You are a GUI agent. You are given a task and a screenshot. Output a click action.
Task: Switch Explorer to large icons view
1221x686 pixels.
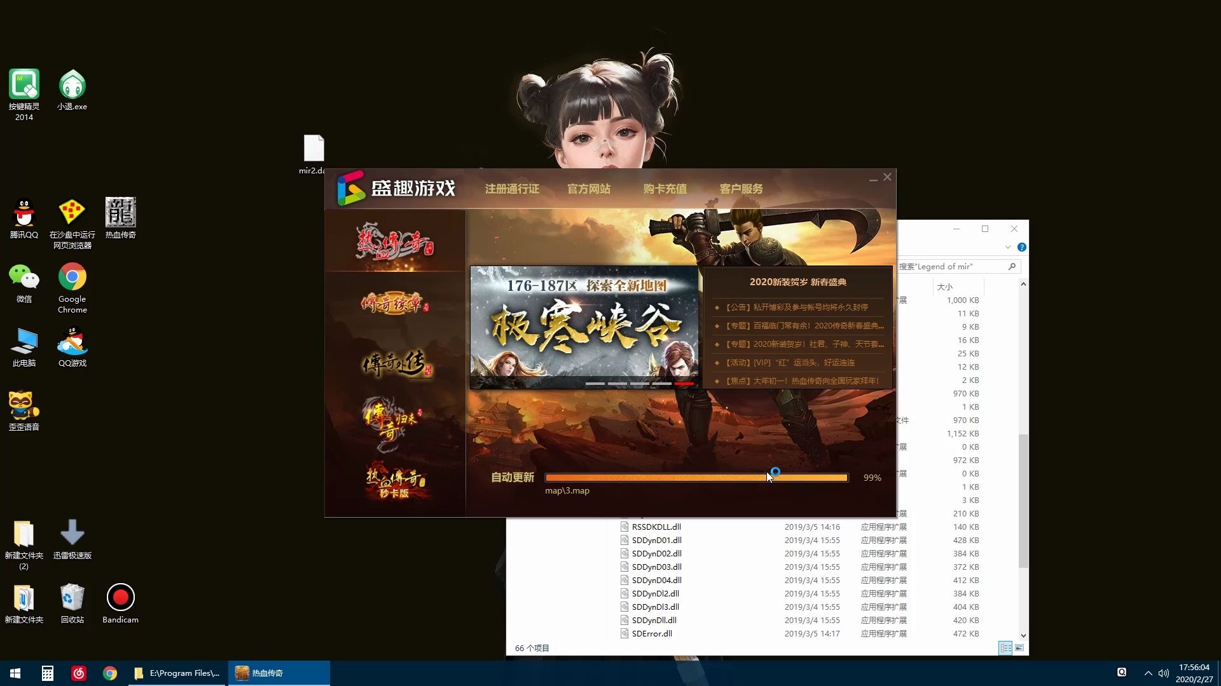tap(1019, 648)
